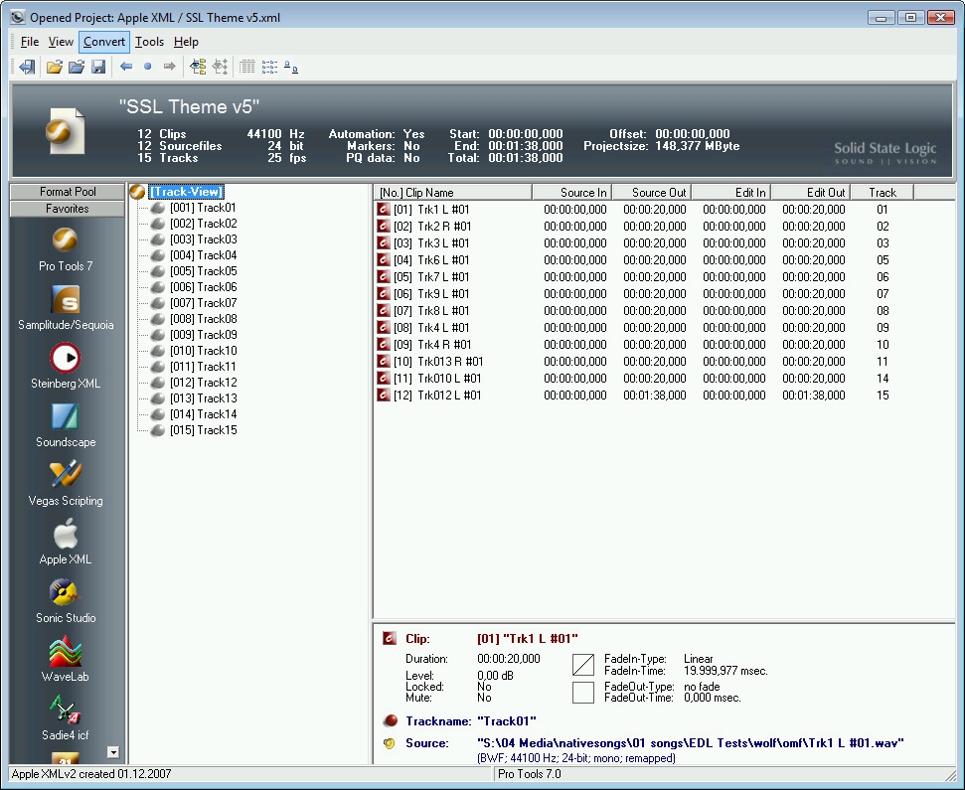Select tree item [004] Track04
Viewport: 965px width, 790px height.
[x=203, y=255]
